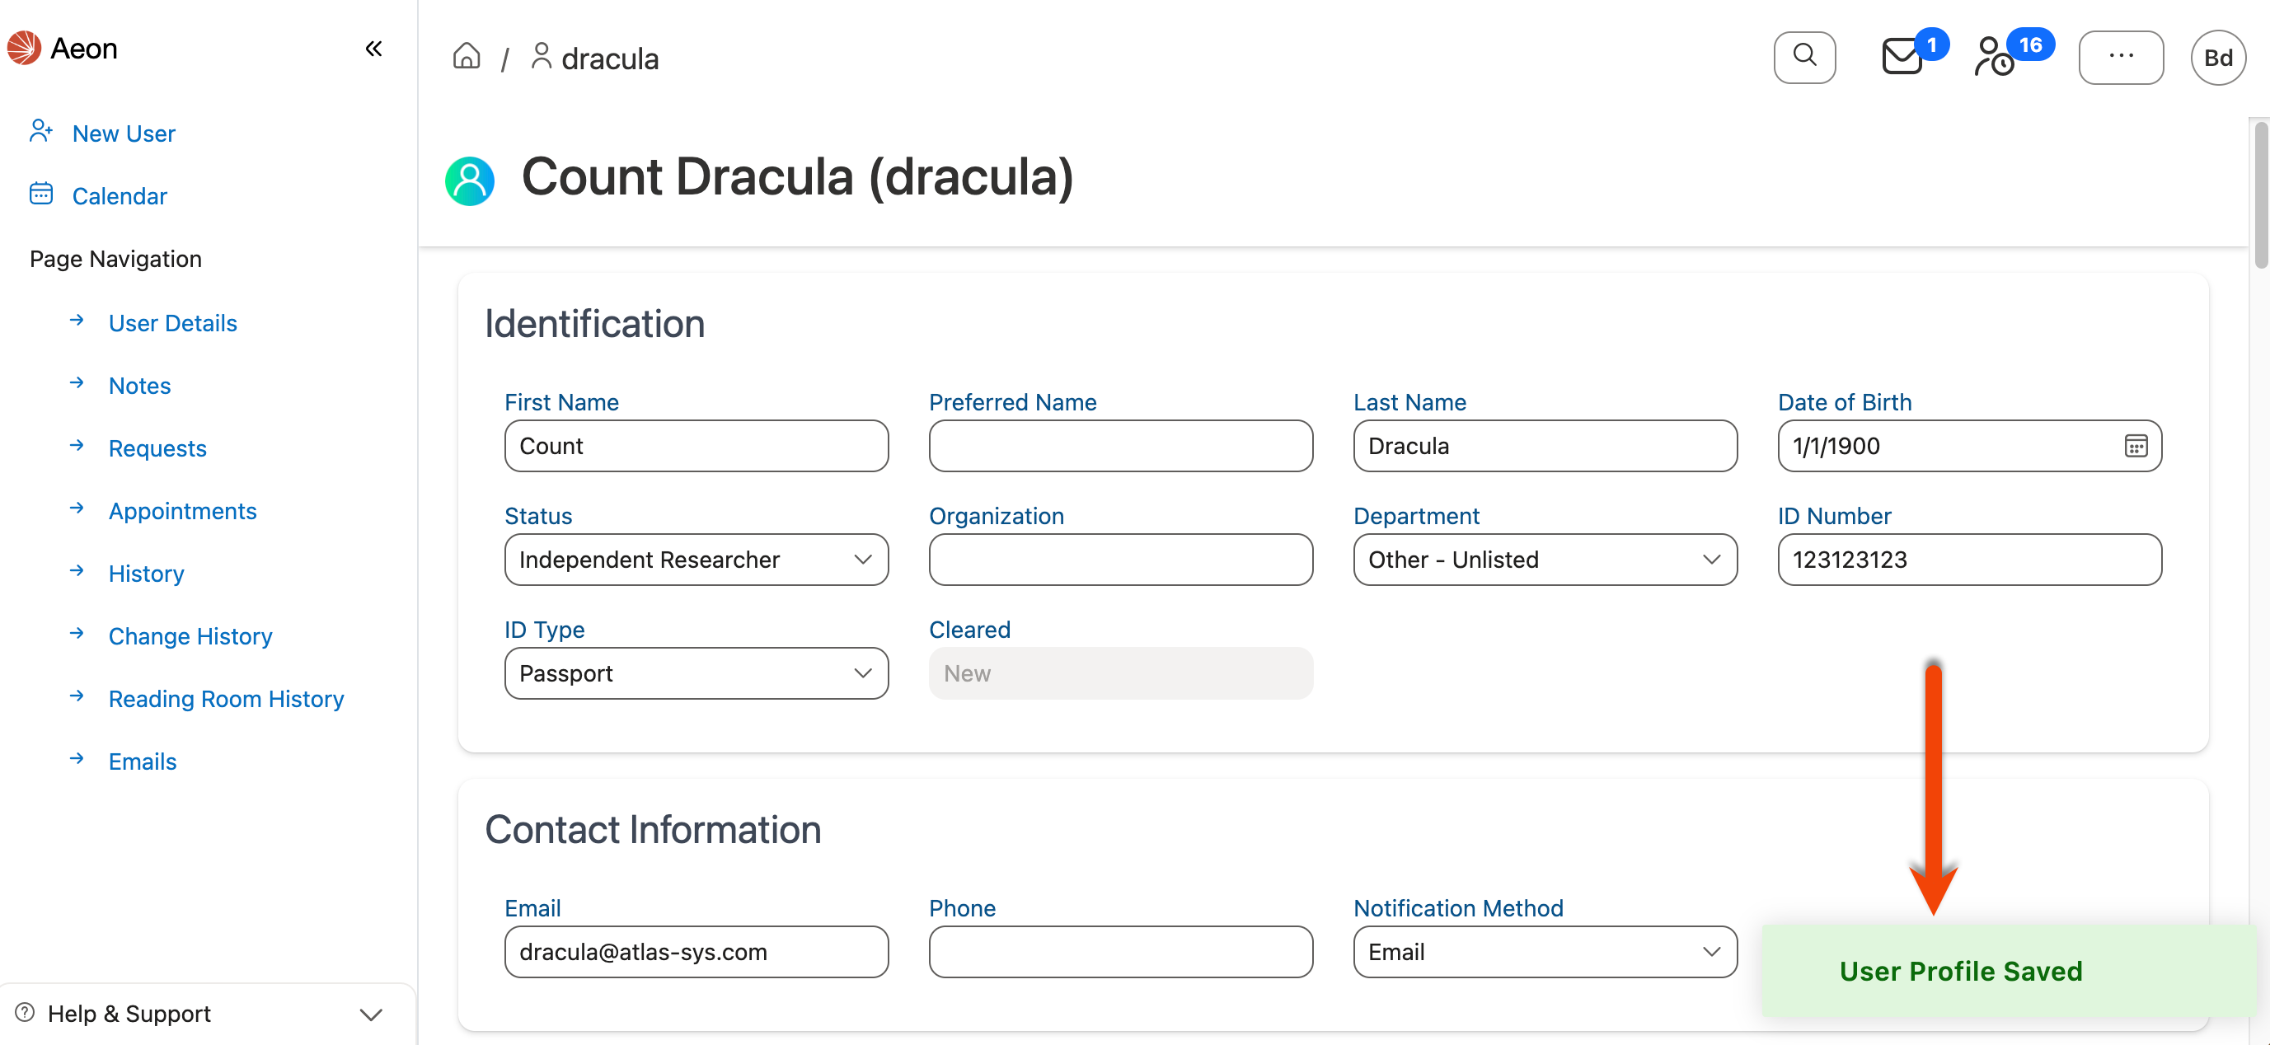
Task: Open the user activity icon with badge 16
Action: tap(1993, 57)
